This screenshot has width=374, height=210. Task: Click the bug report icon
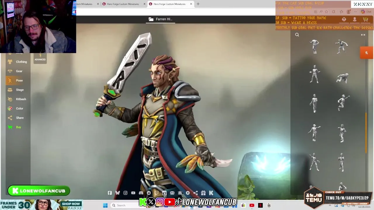point(180,193)
